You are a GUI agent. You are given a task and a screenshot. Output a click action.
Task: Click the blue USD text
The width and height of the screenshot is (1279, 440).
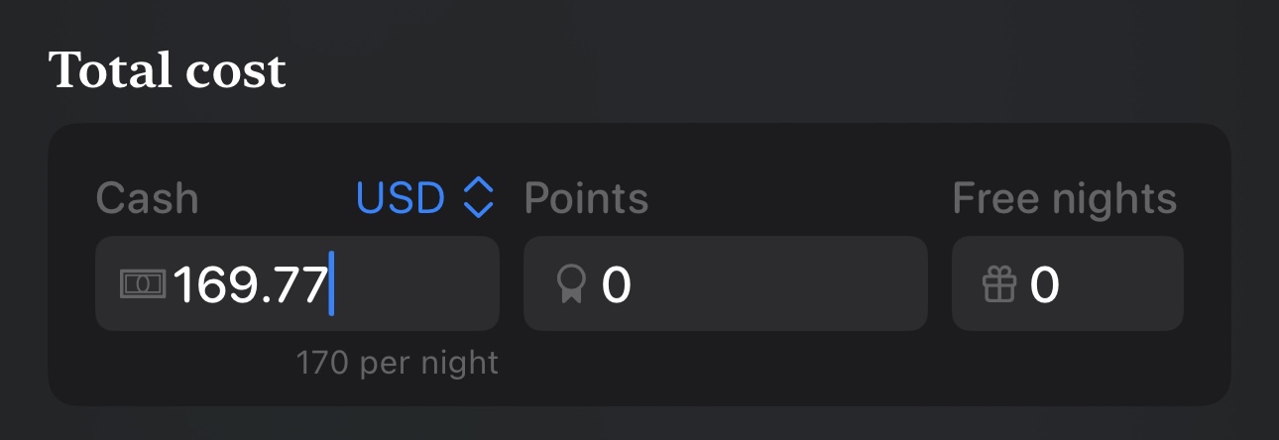click(401, 198)
